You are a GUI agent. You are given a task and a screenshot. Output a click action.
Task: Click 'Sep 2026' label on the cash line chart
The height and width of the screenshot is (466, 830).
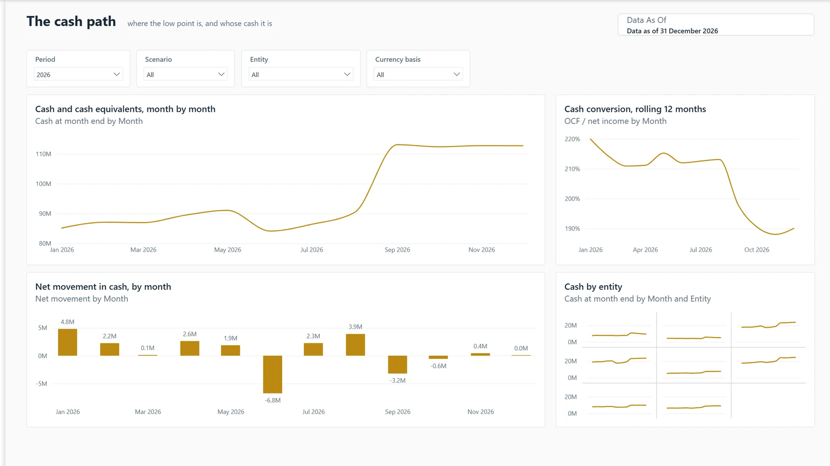click(x=397, y=250)
